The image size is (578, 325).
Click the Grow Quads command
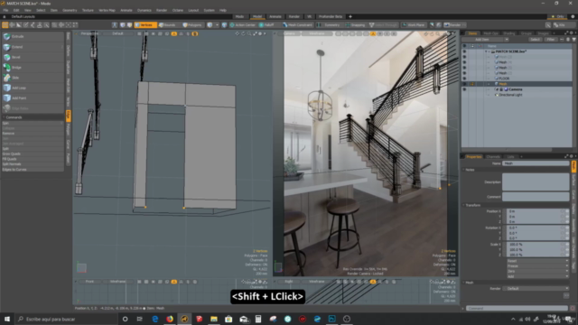(33, 153)
